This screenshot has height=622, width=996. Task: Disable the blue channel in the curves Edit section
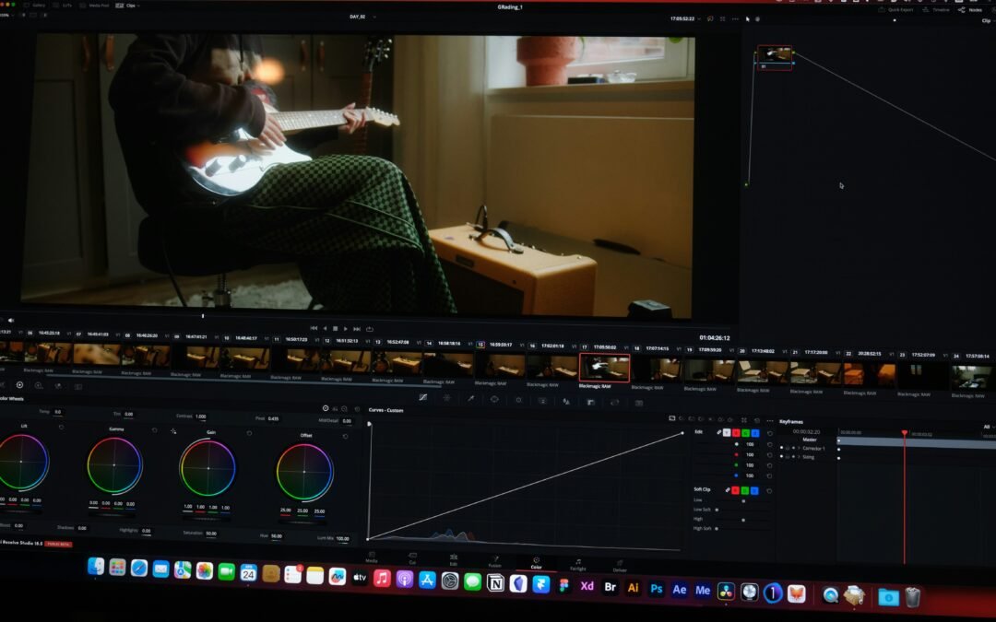756,432
